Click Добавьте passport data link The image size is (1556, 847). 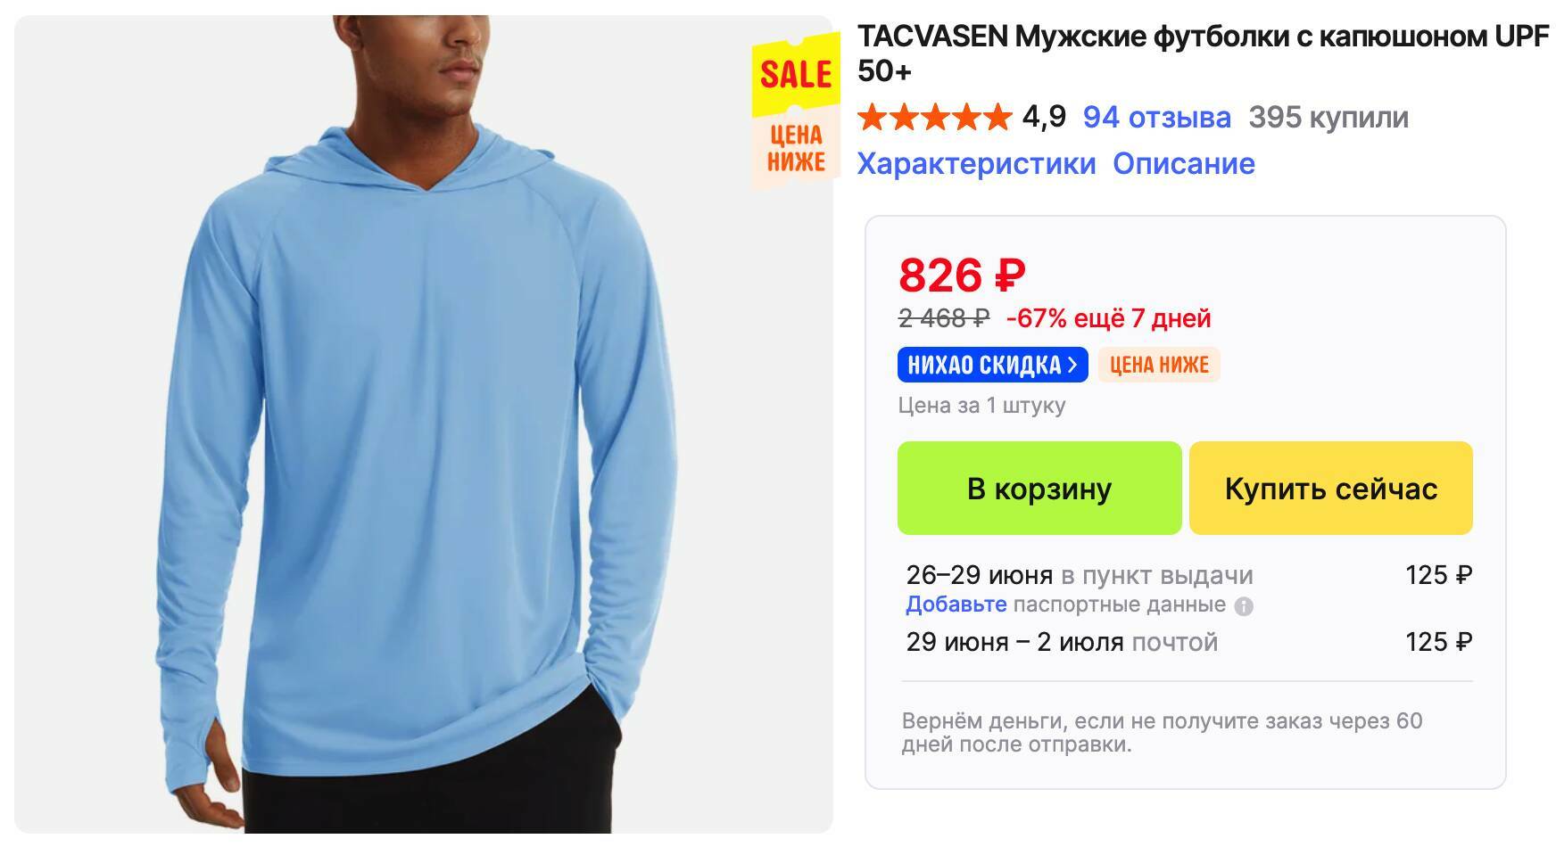956,604
